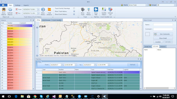This screenshot has height=99, width=177.
Task: Open the Reports ribbon tab
Action: [x=26, y=5]
